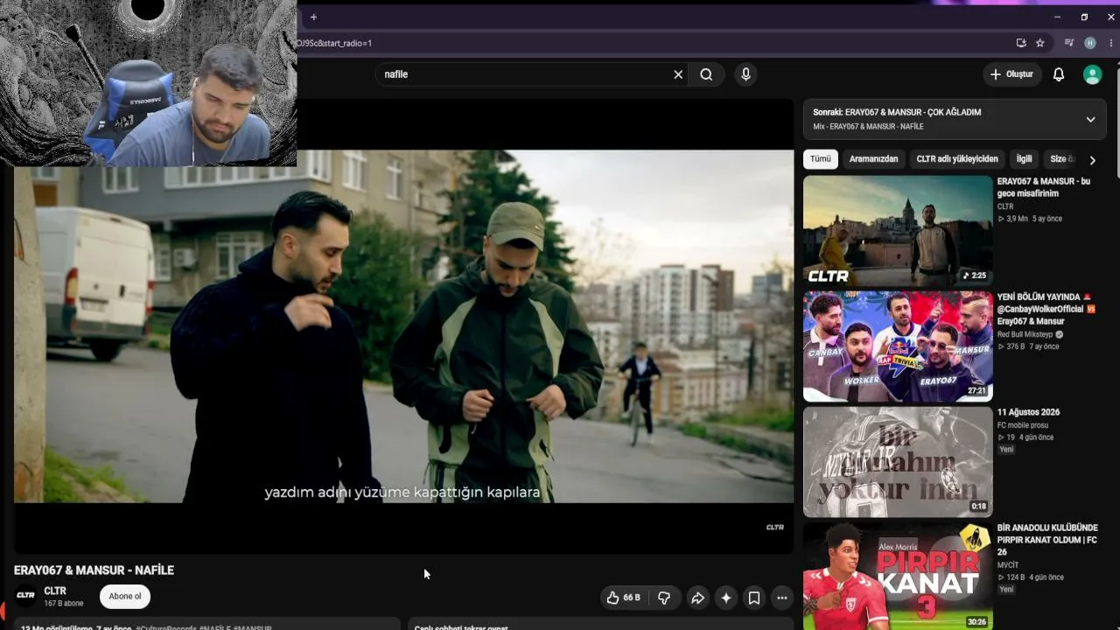Click the 66 B like count
Image resolution: width=1120 pixels, height=630 pixels.
pos(632,598)
